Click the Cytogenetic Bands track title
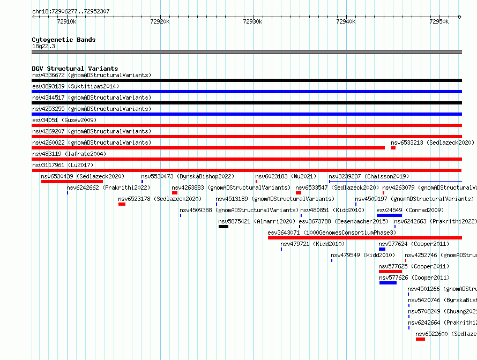477x360 pixels. pyautogui.click(x=64, y=40)
